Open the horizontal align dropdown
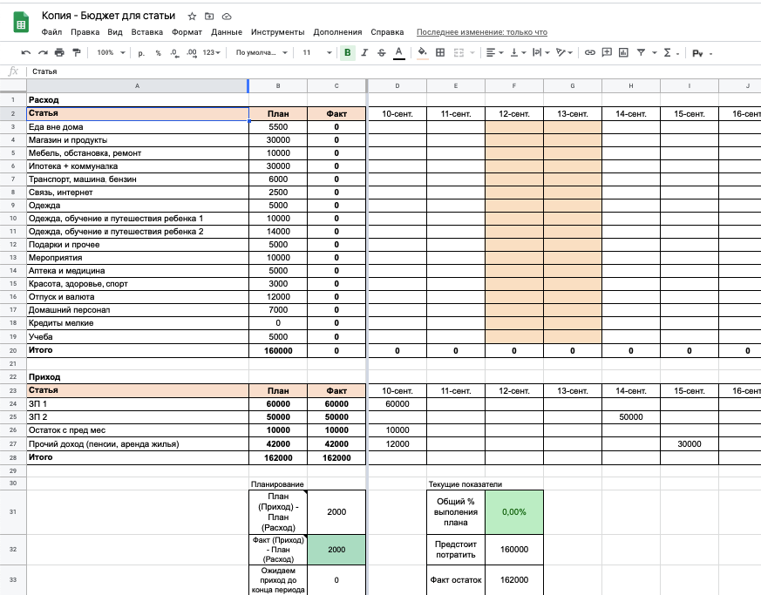Viewport: 761px width, 595px height. coord(494,53)
